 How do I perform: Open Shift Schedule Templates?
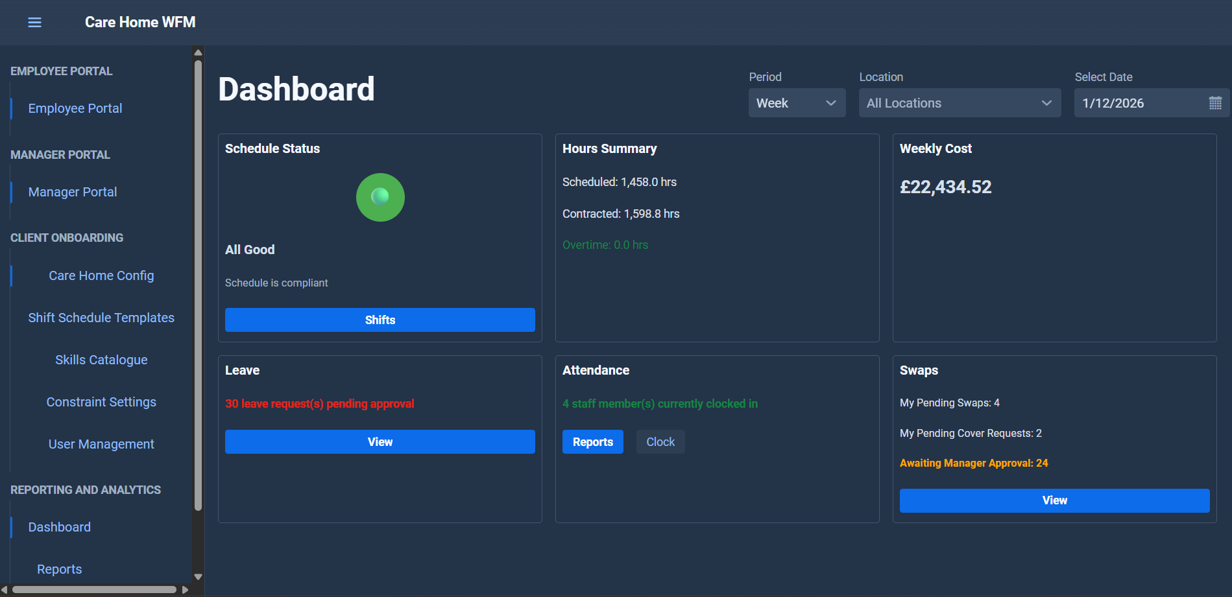pos(101,318)
